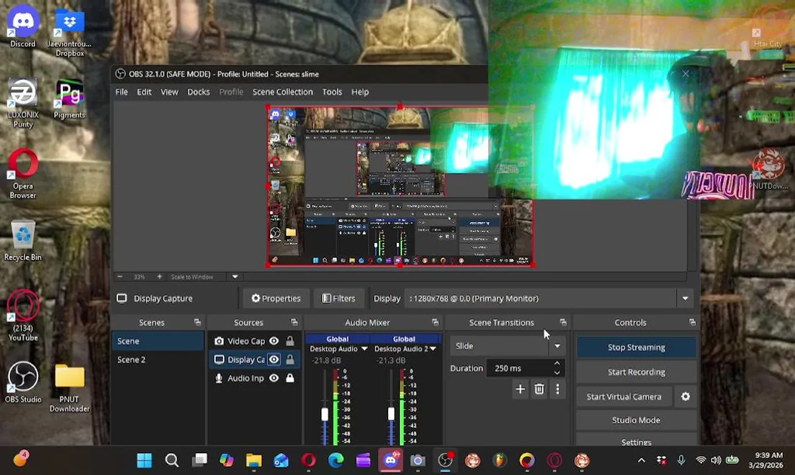Click Start Recording
Screen dimensions: 795x475
click(637, 372)
